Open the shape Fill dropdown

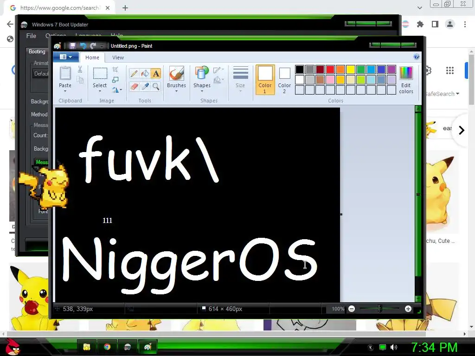[218, 80]
